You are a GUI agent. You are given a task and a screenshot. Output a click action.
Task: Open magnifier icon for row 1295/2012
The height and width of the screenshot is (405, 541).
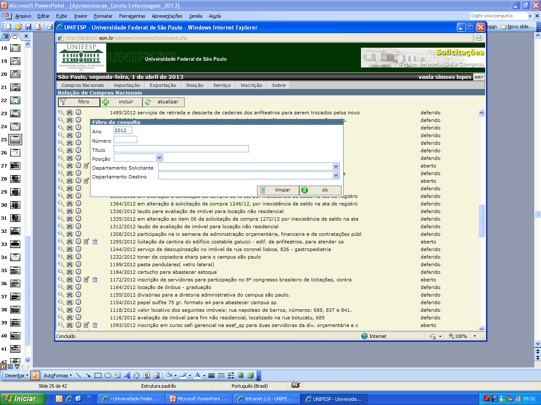click(x=61, y=242)
